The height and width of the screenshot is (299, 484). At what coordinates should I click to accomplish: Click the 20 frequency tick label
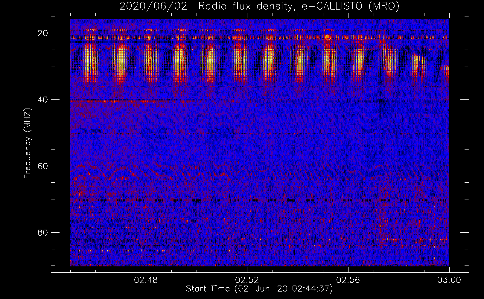[x=43, y=33]
